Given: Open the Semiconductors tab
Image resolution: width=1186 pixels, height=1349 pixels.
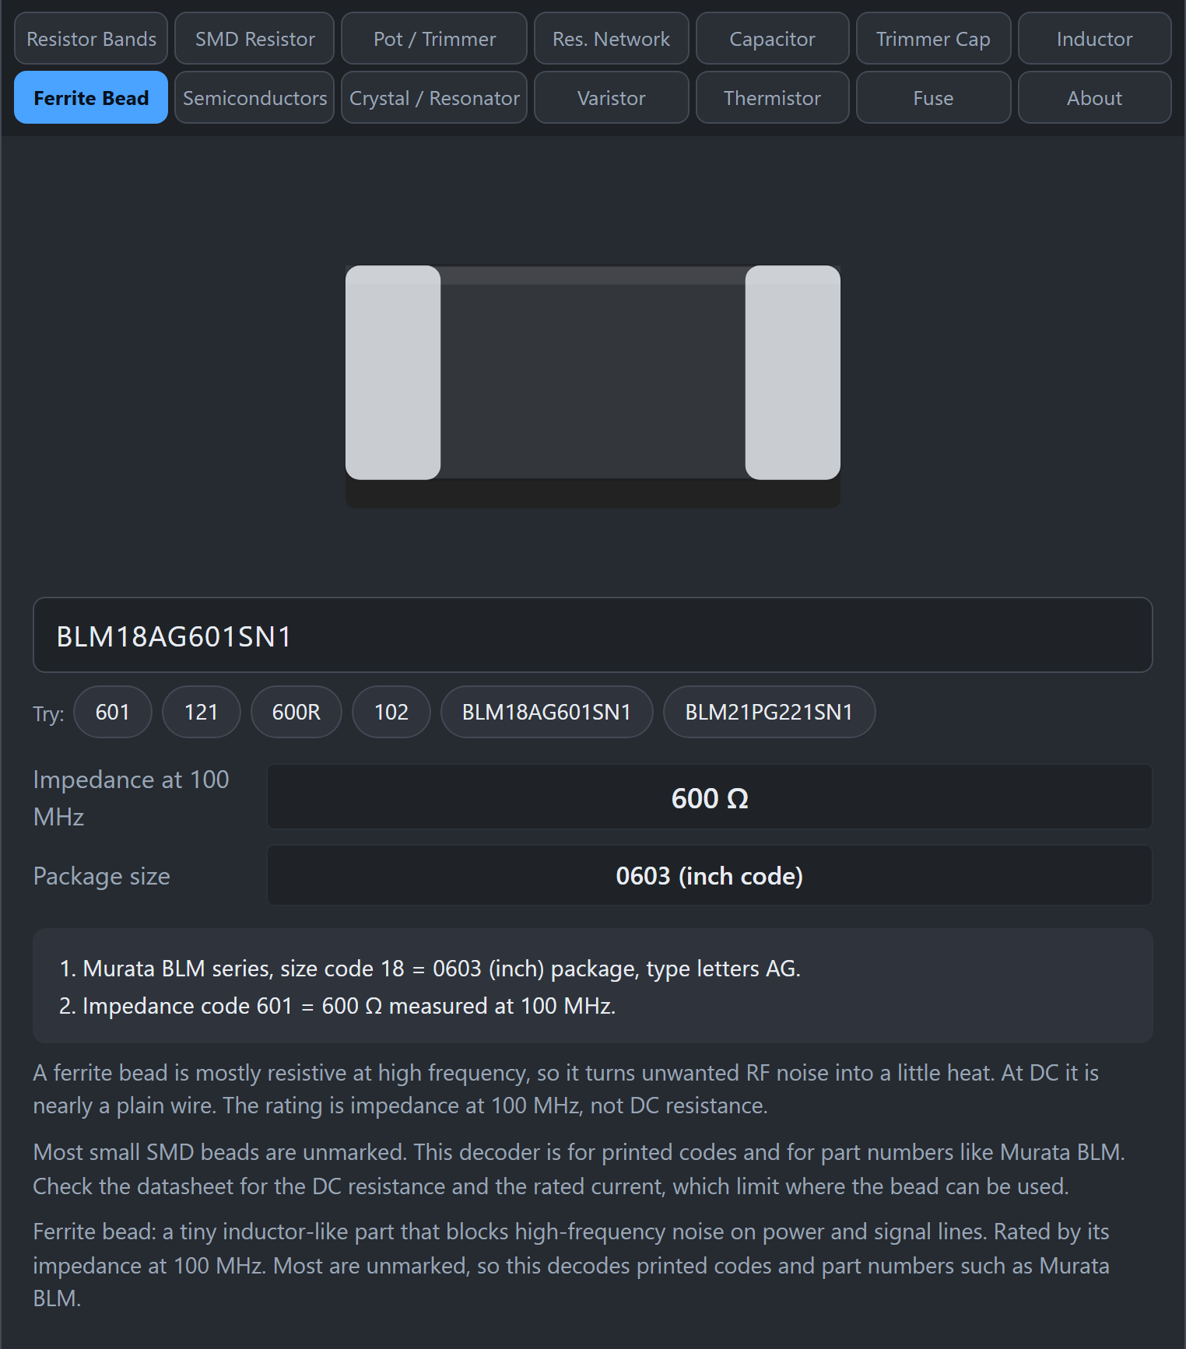Looking at the screenshot, I should [x=254, y=97].
